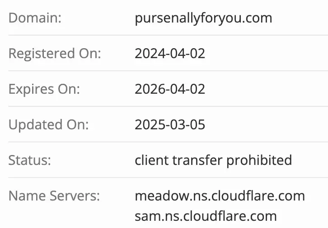Image resolution: width=328 pixels, height=228 pixels.
Task: Click the updated date 2025-03-05
Action: [170, 124]
